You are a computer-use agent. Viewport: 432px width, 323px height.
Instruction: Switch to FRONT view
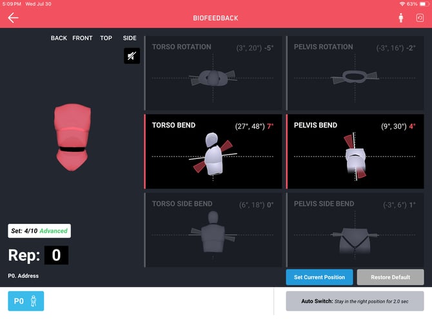(x=83, y=38)
